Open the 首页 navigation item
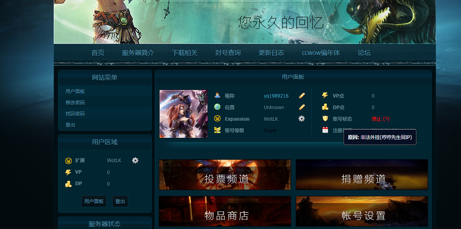 [x=98, y=53]
